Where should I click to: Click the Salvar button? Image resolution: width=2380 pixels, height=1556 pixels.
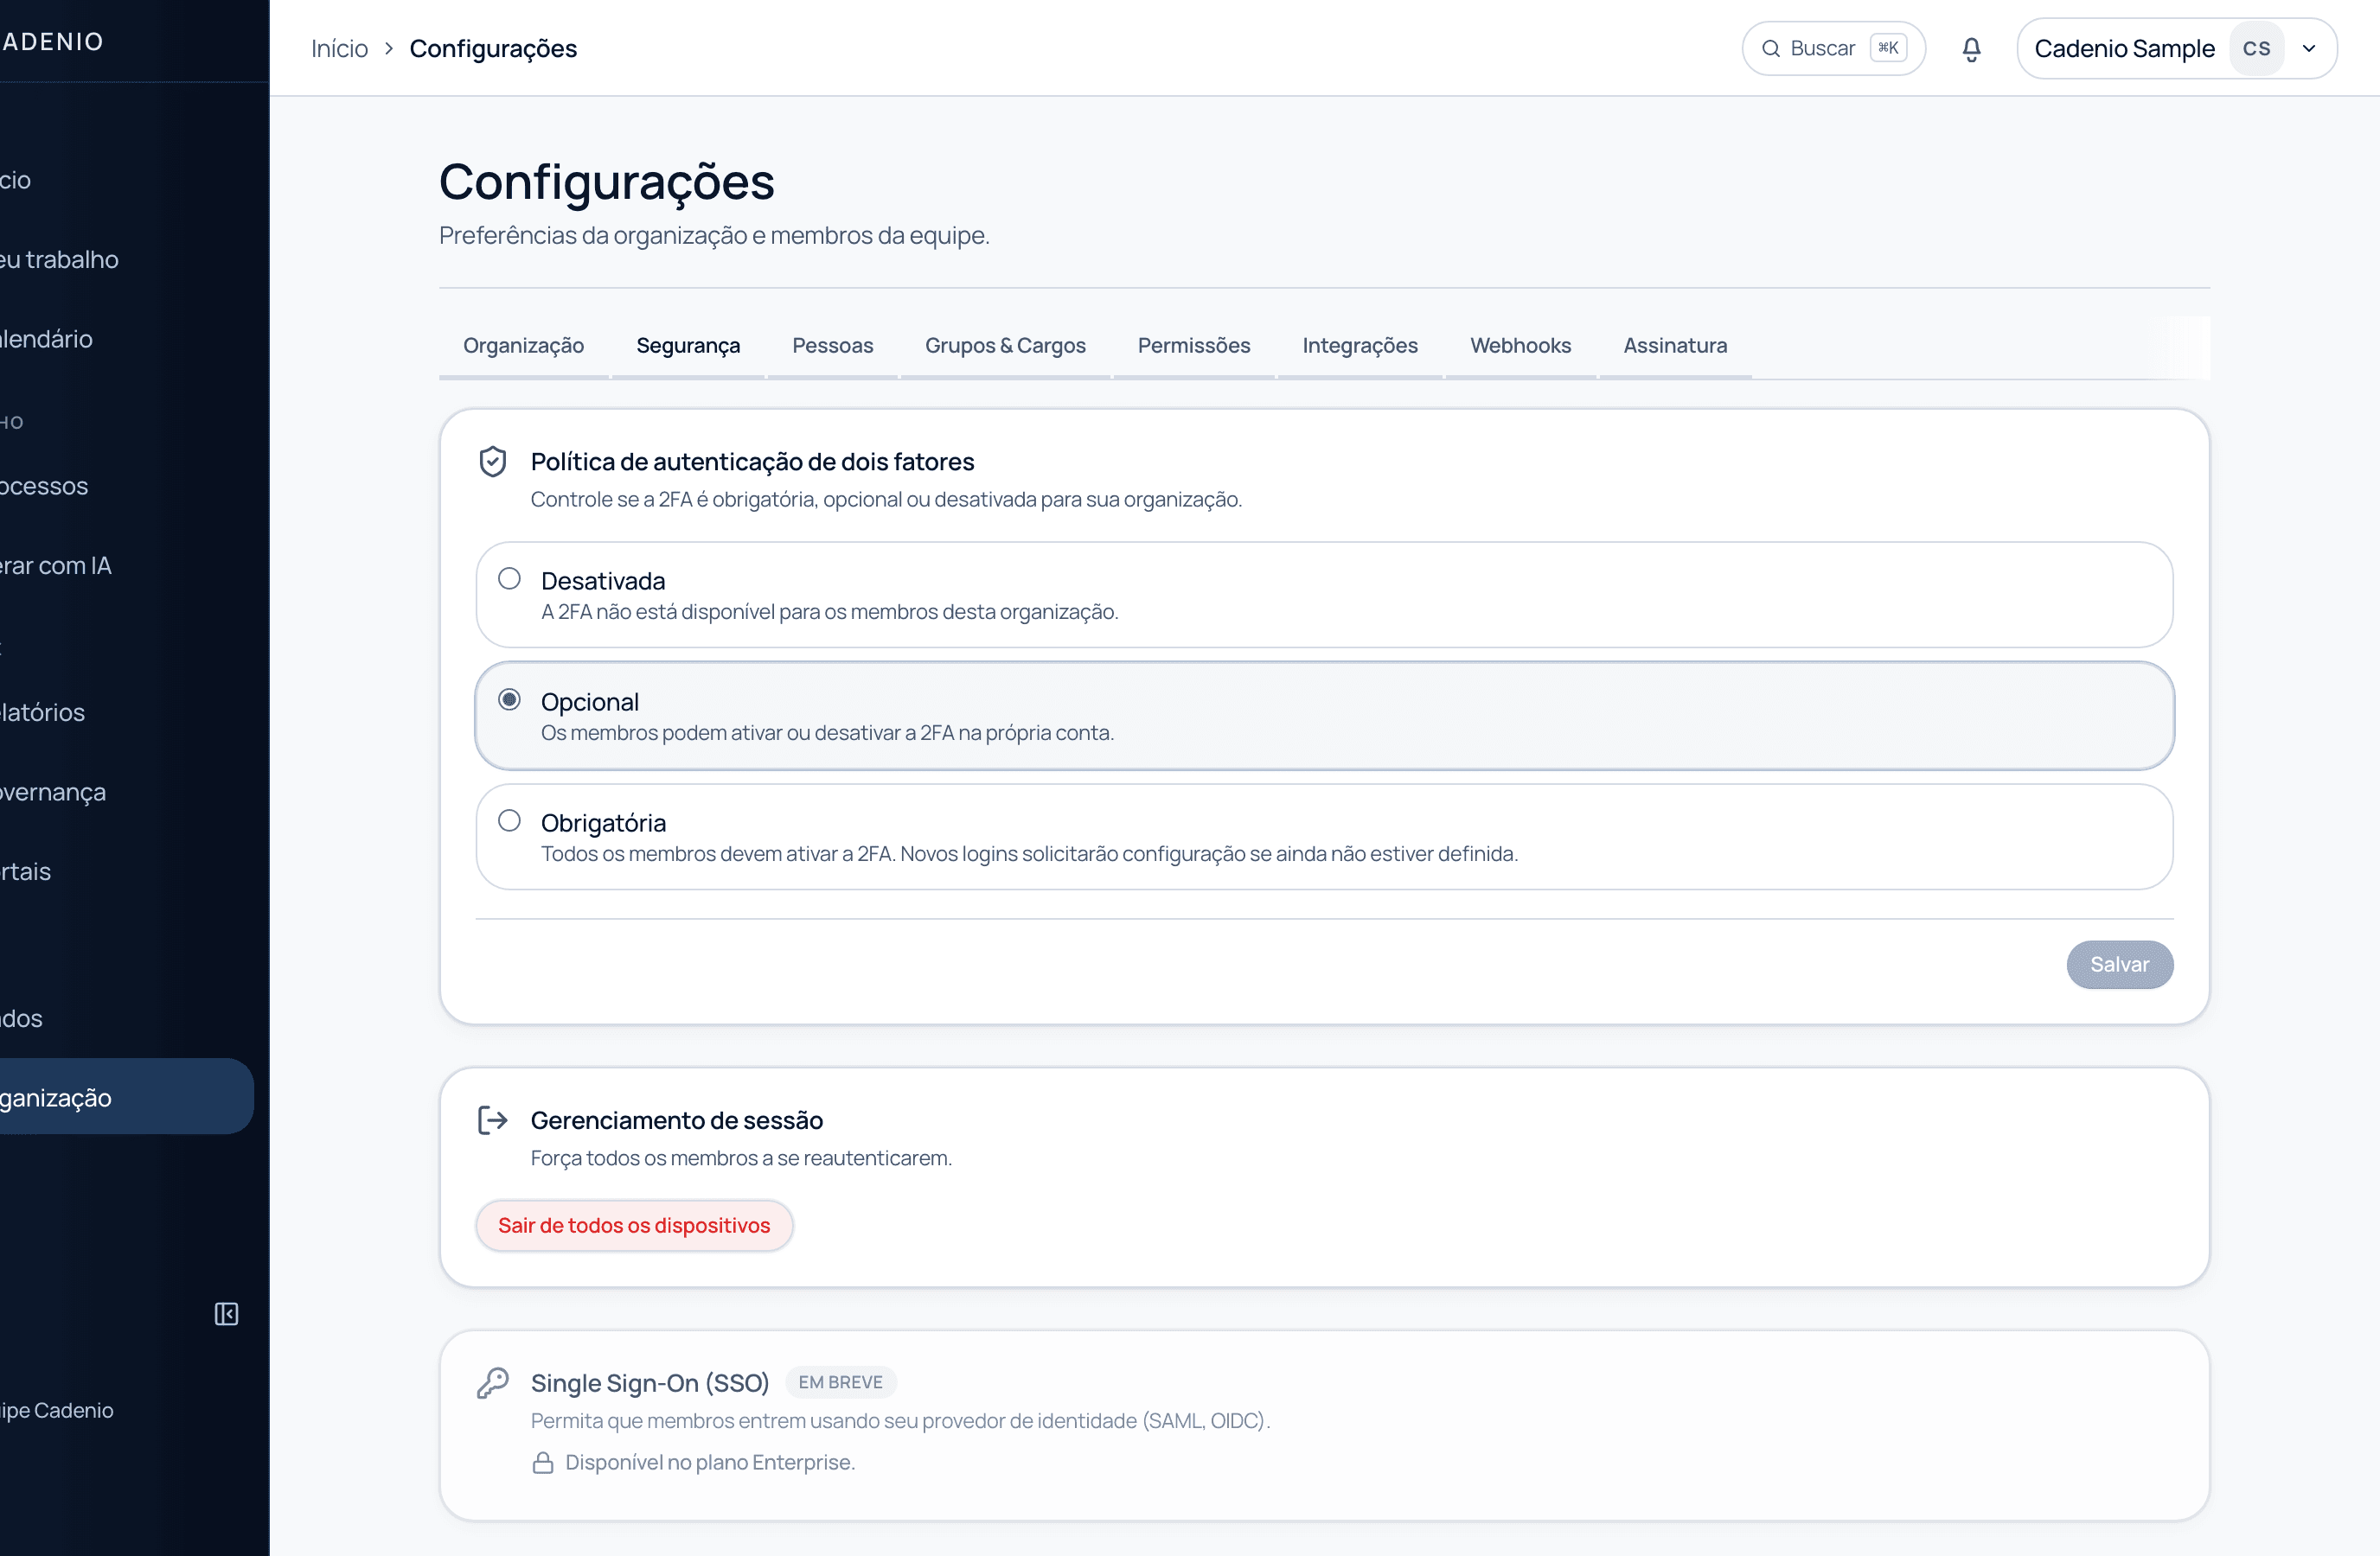[2119, 965]
